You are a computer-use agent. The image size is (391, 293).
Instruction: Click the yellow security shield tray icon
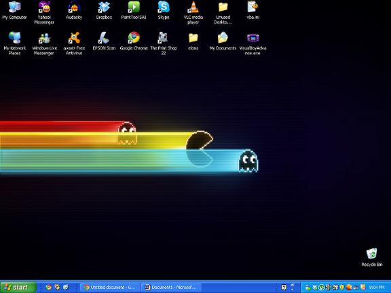[341, 288]
